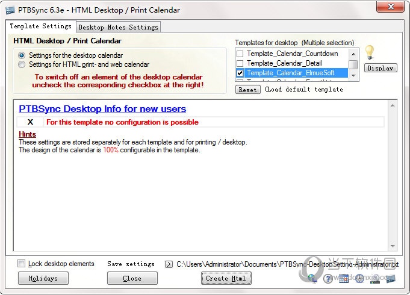Click 'Templates for desktop (Multiple selection)' label
Screen dimensions: 410x295
[294, 43]
